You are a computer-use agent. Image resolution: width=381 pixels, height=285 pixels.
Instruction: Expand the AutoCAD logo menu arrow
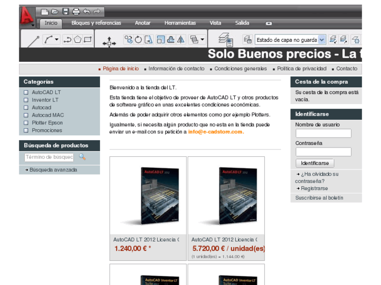click(32, 25)
